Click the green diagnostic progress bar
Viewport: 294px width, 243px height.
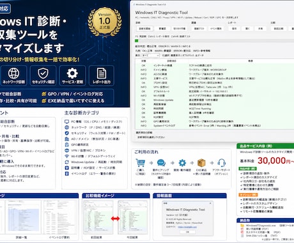pos(137,41)
